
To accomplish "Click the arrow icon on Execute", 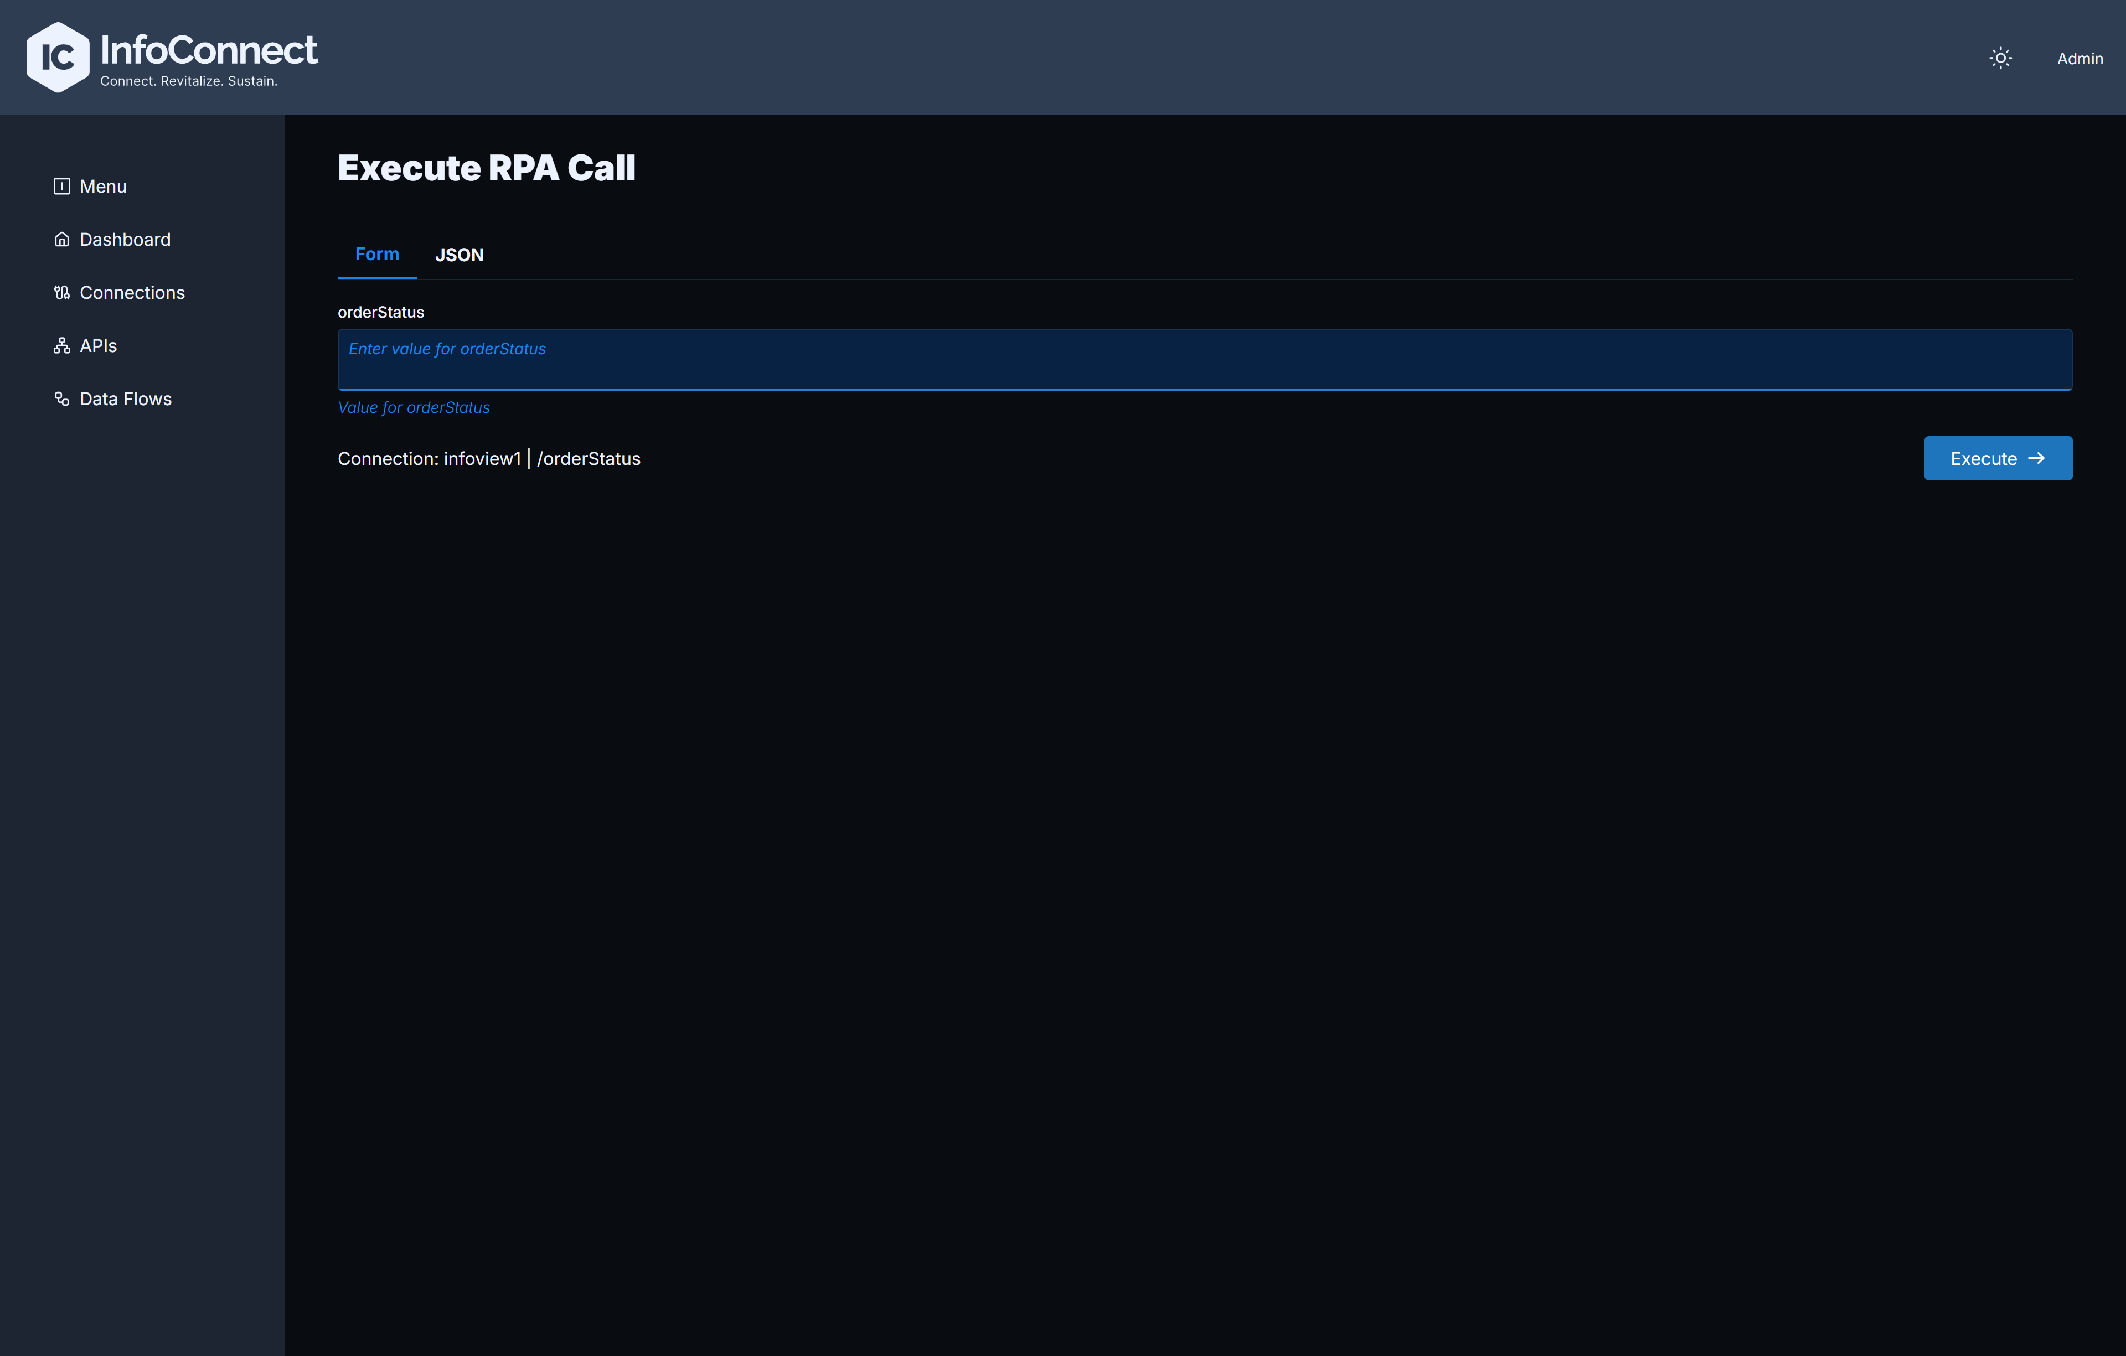I will [x=2037, y=458].
